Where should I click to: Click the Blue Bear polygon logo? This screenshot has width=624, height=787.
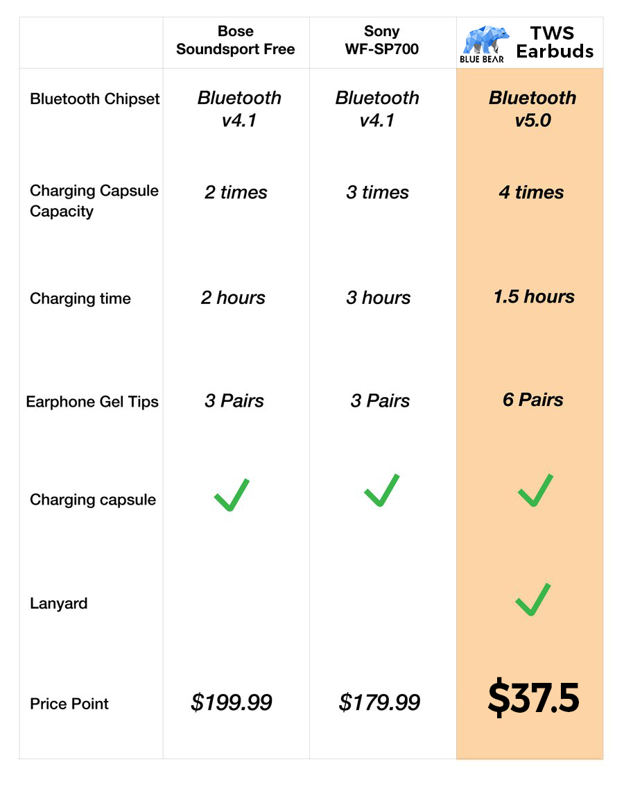point(483,44)
